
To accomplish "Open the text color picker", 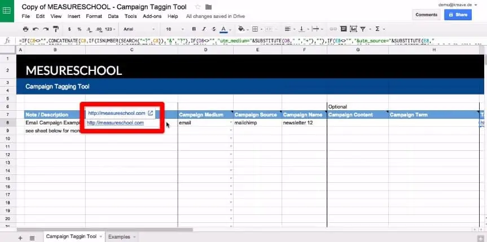I will [223, 29].
